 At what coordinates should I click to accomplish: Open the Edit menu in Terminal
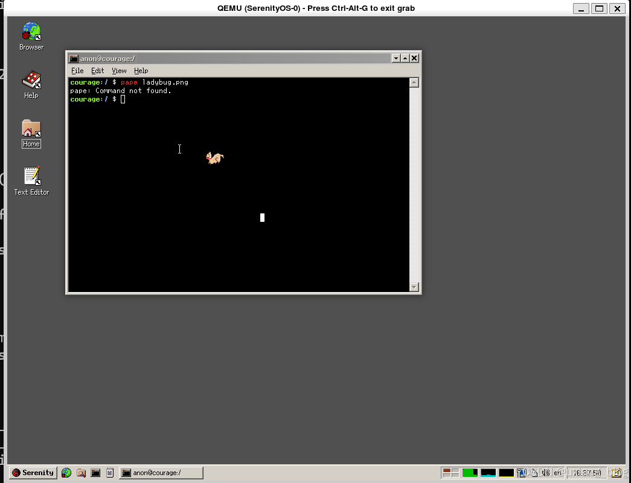pyautogui.click(x=97, y=71)
